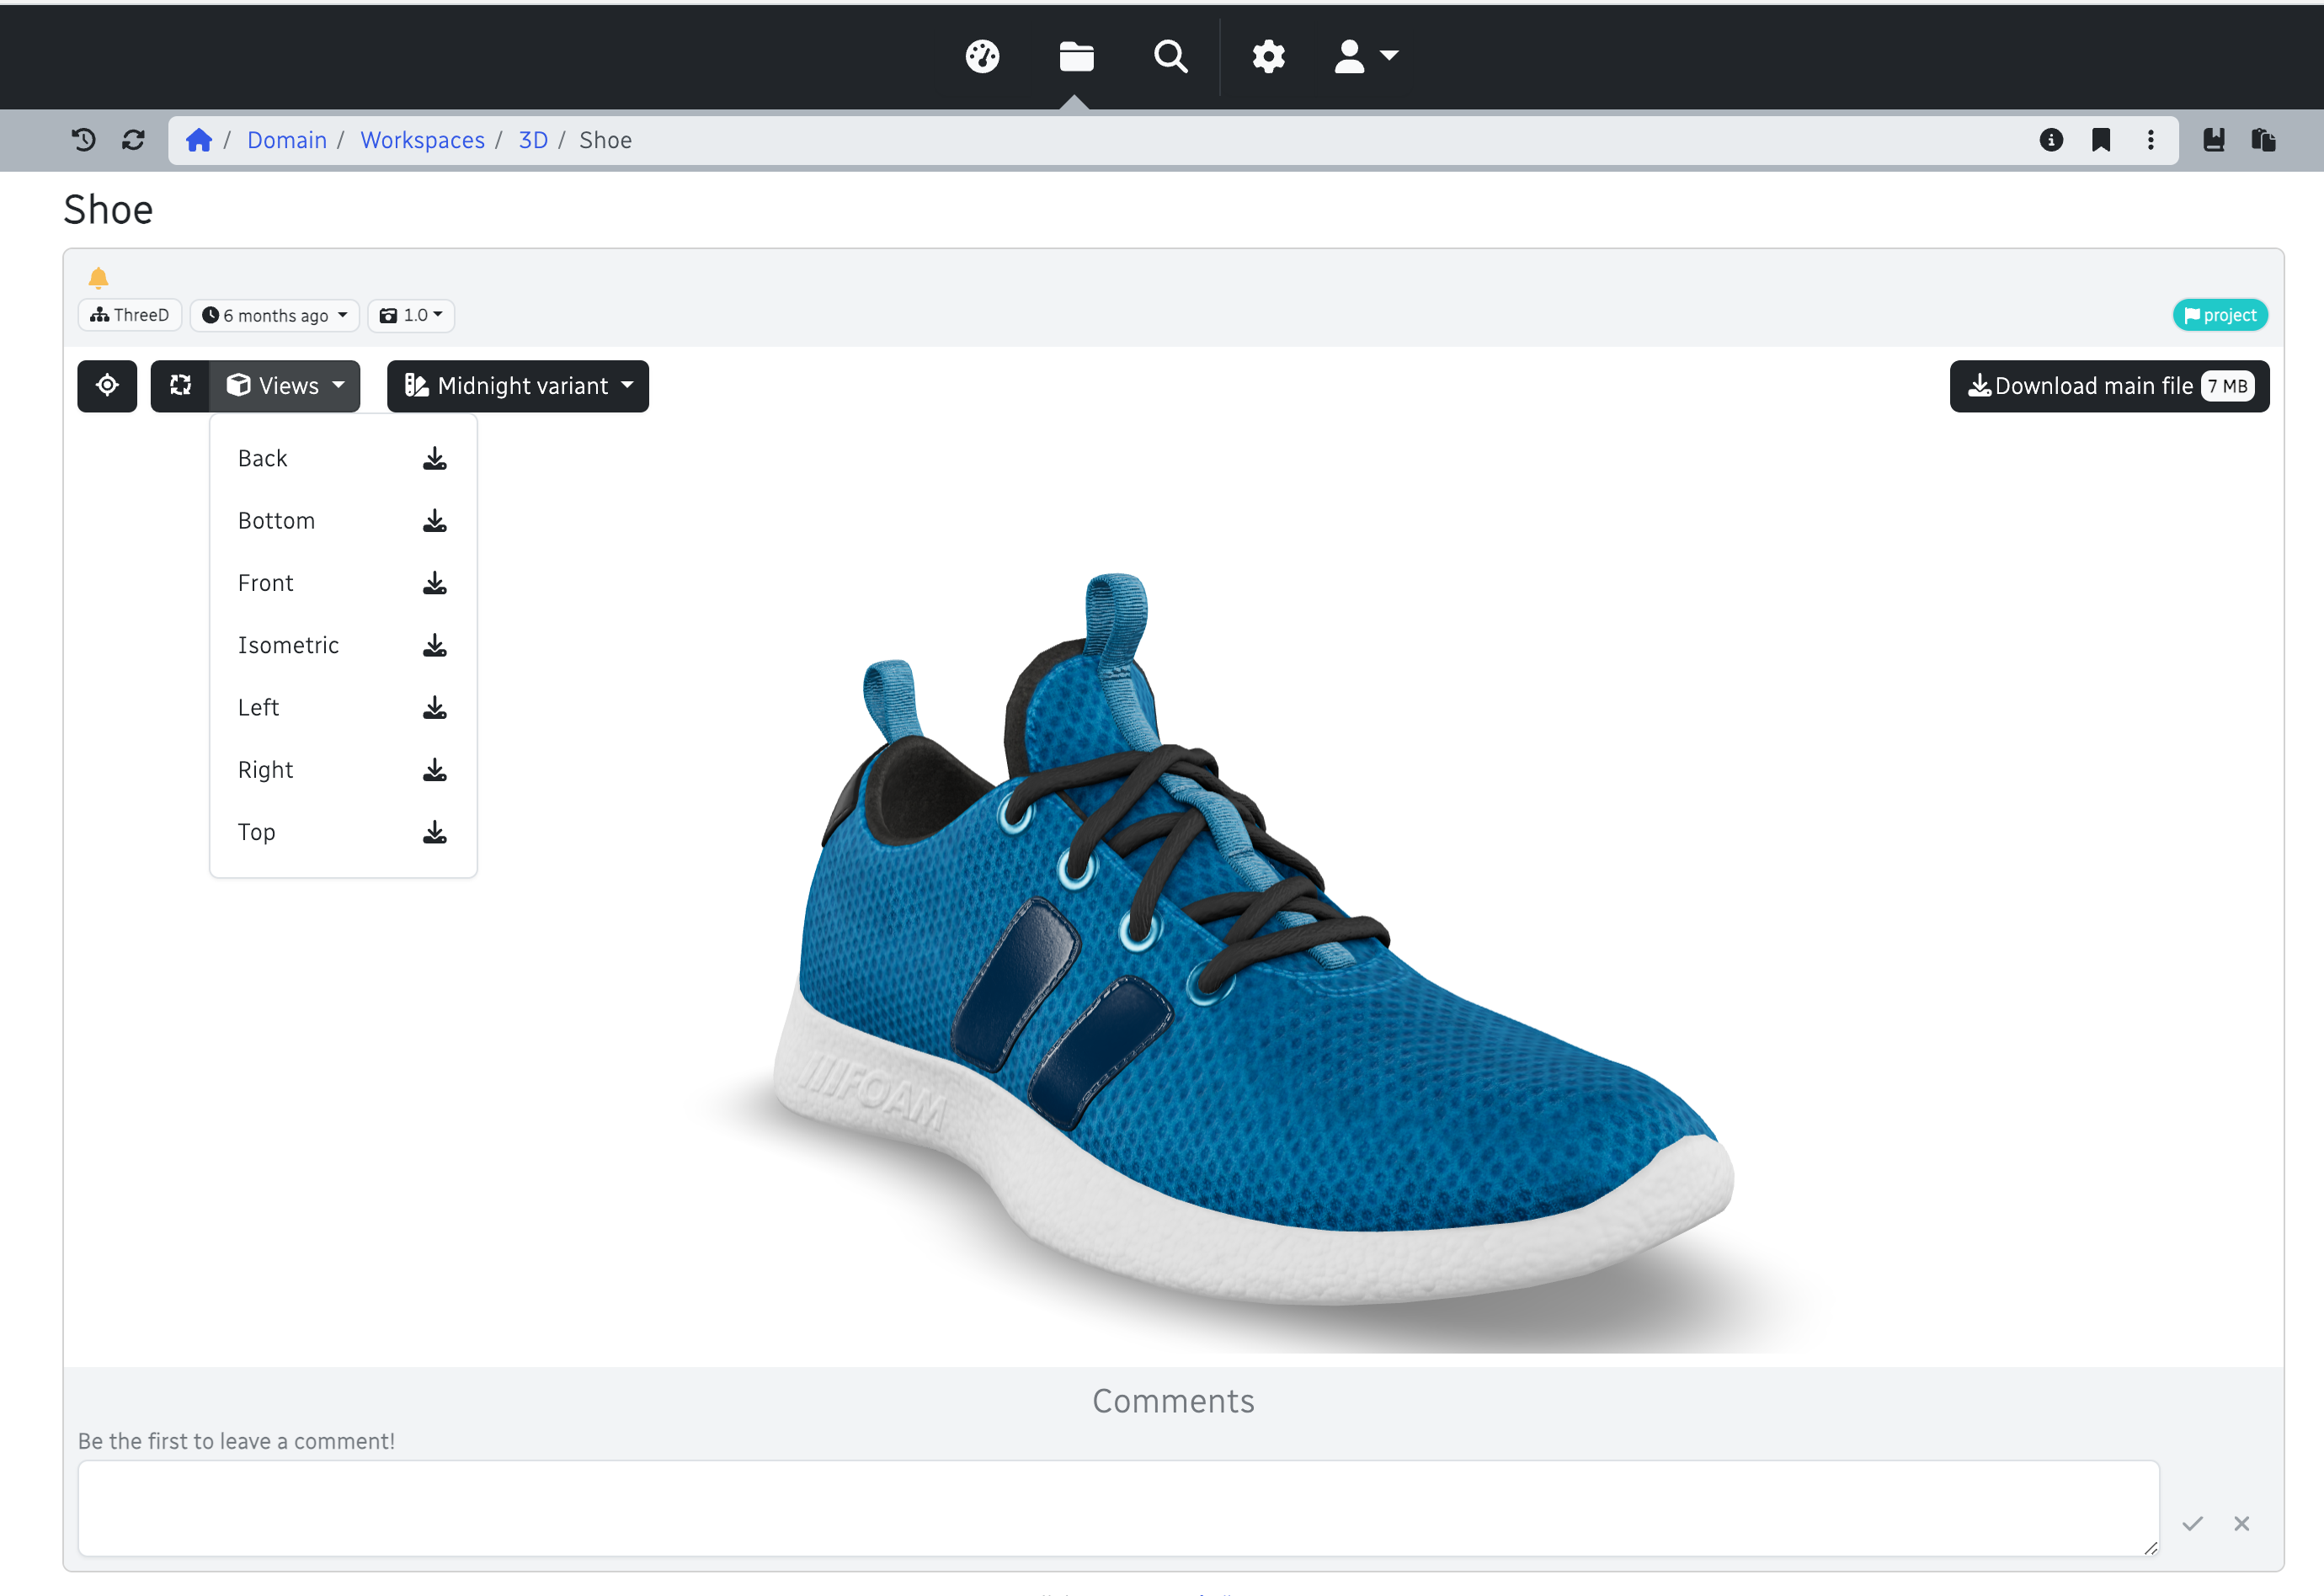Click the search magnifier icon
Image resolution: width=2324 pixels, height=1596 pixels.
tap(1170, 56)
